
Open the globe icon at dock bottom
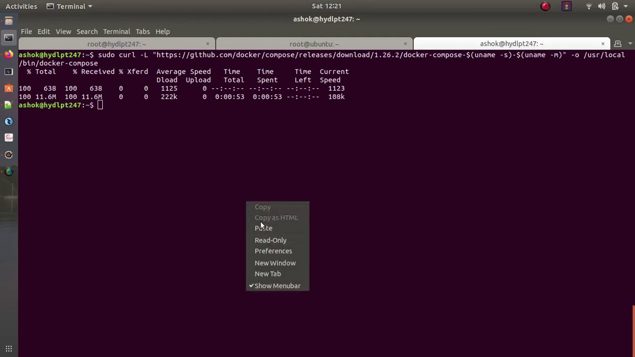click(x=8, y=172)
